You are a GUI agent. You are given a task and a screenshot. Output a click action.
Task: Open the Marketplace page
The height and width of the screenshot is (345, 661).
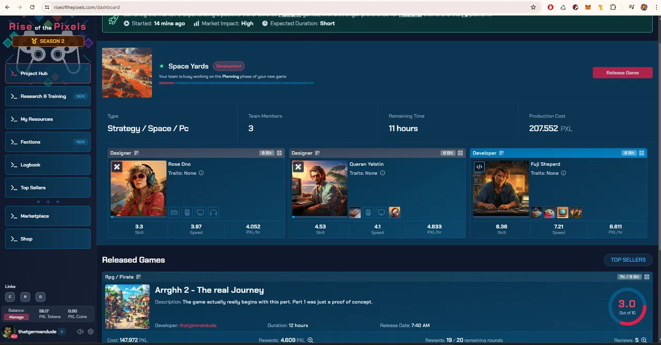click(x=48, y=216)
